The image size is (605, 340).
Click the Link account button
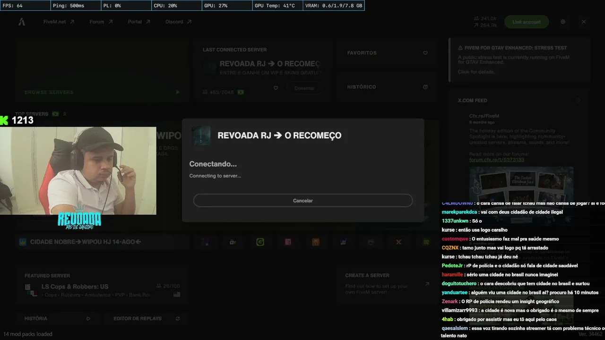coord(527,22)
